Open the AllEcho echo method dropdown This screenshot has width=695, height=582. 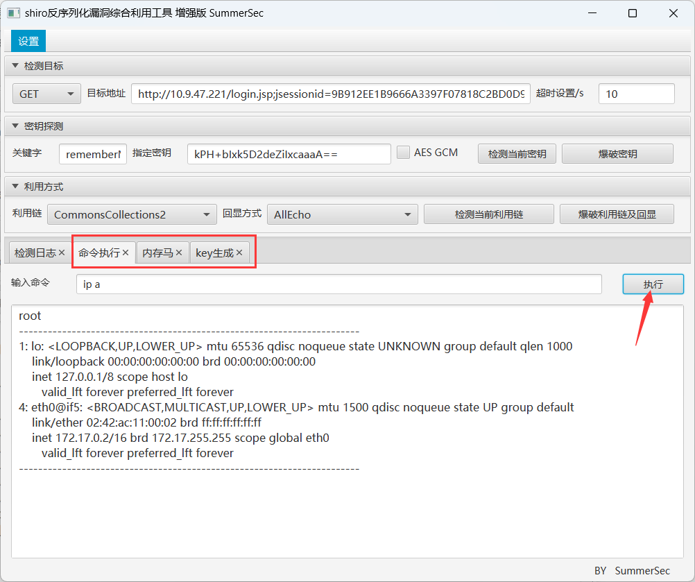pos(342,214)
